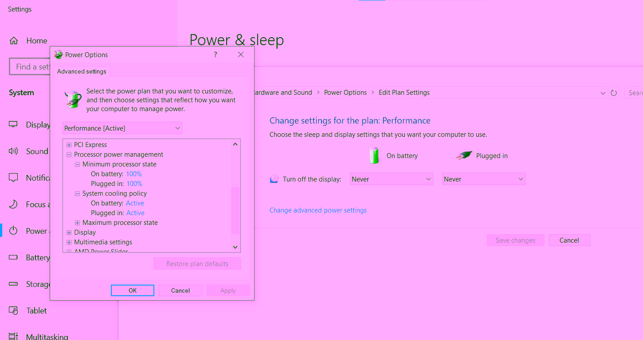Image resolution: width=643 pixels, height=340 pixels.
Task: Click cooling policy On battery Active value
Action: (x=135, y=203)
